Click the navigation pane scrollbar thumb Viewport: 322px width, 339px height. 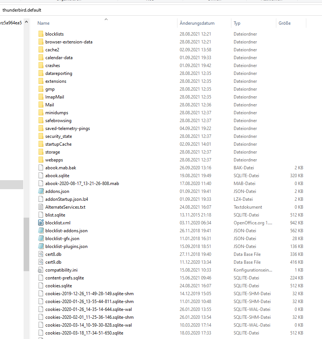(x=26, y=244)
